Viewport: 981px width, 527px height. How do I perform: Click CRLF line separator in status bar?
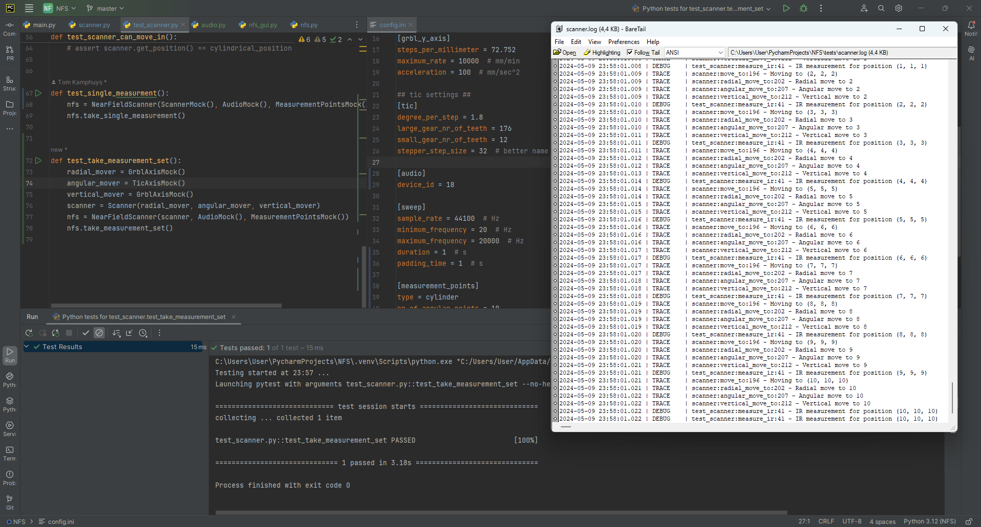click(826, 521)
